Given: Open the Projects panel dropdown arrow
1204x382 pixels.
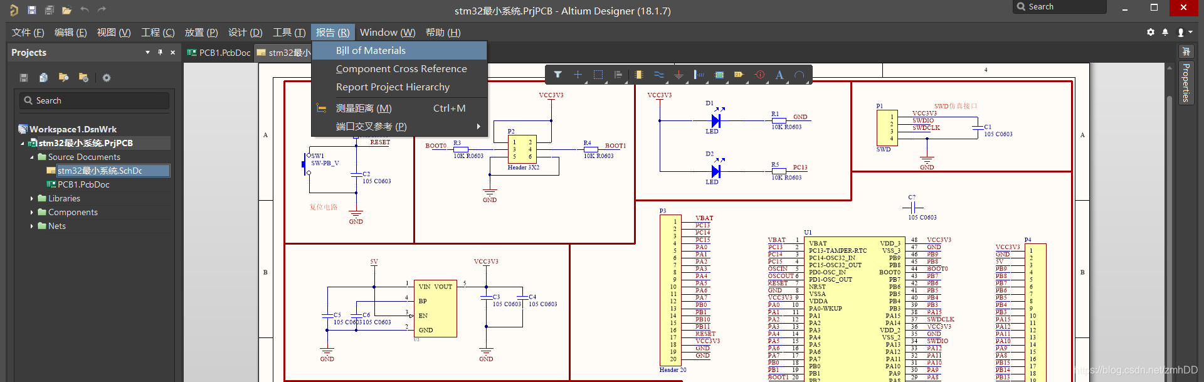Looking at the screenshot, I should 148,53.
